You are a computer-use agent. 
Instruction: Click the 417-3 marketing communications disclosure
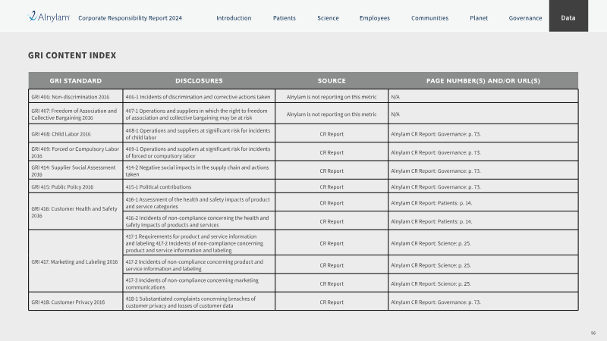coord(192,283)
